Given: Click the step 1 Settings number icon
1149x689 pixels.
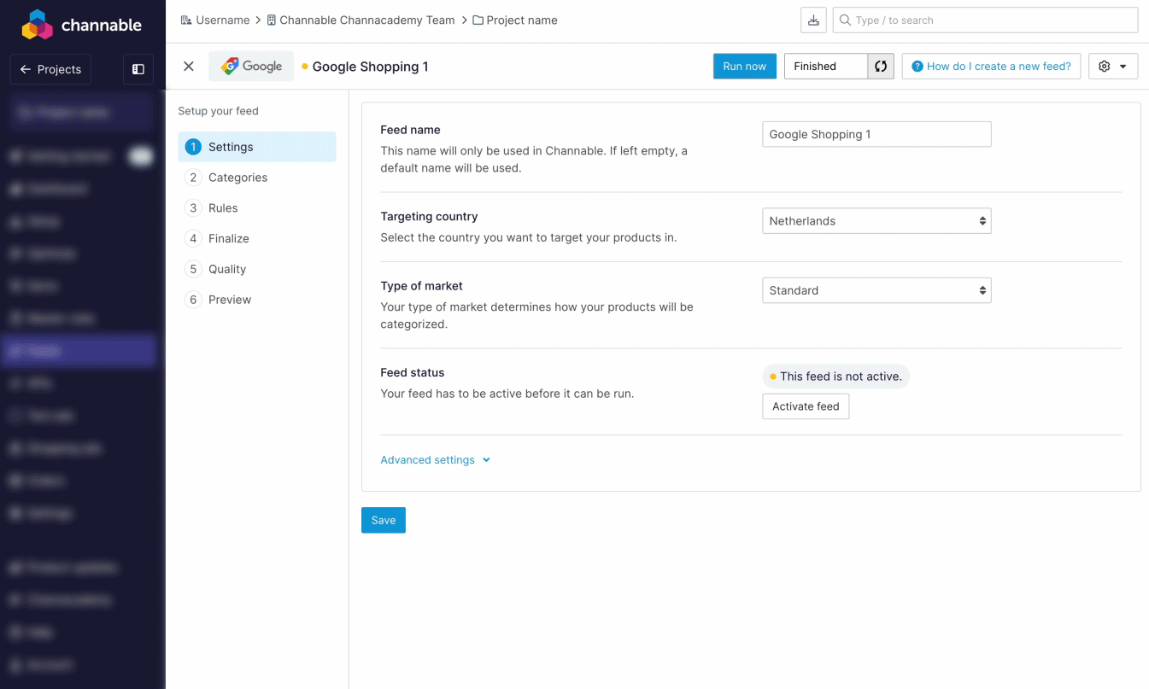Looking at the screenshot, I should click(193, 147).
